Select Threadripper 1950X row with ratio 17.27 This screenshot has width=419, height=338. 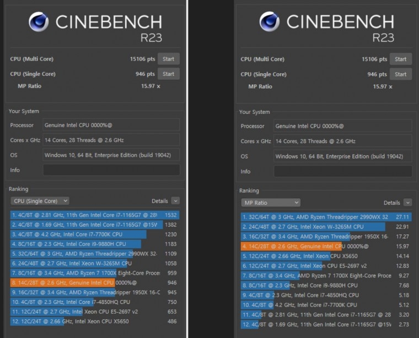coord(326,237)
